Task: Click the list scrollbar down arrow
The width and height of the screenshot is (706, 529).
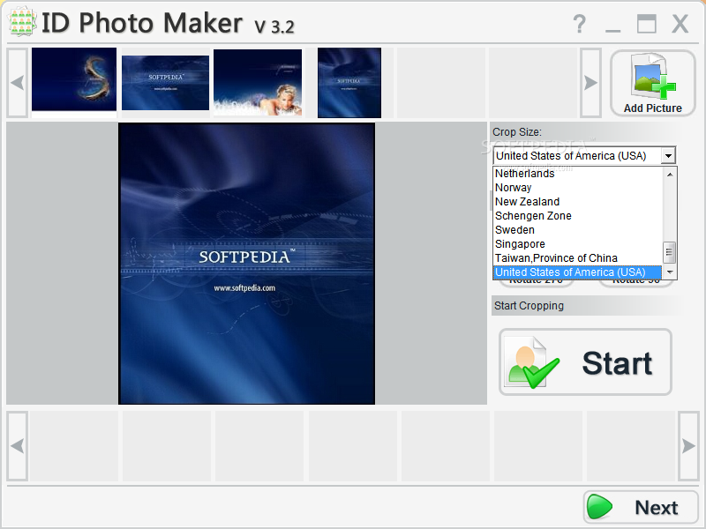Action: coord(670,272)
